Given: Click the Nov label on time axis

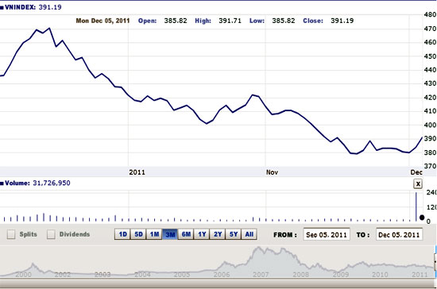Looking at the screenshot, I should point(272,172).
